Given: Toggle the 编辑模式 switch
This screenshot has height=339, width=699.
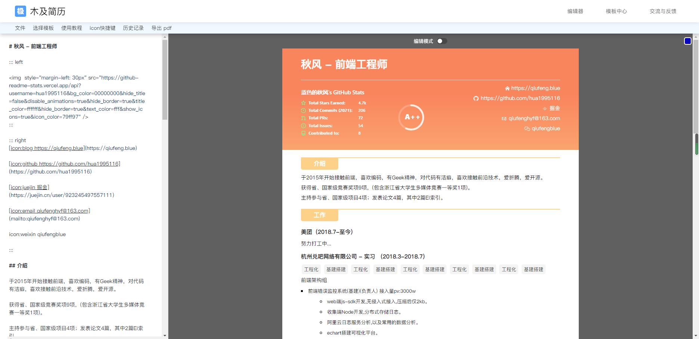Looking at the screenshot, I should click(x=442, y=41).
